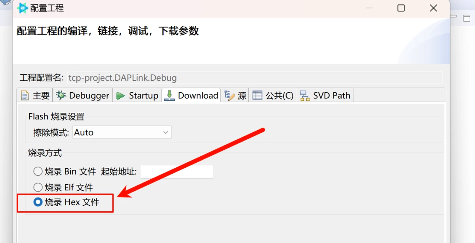Screen dimensions: 475x243
Task: Click the 工程配置名 text field
Action: click(x=254, y=78)
